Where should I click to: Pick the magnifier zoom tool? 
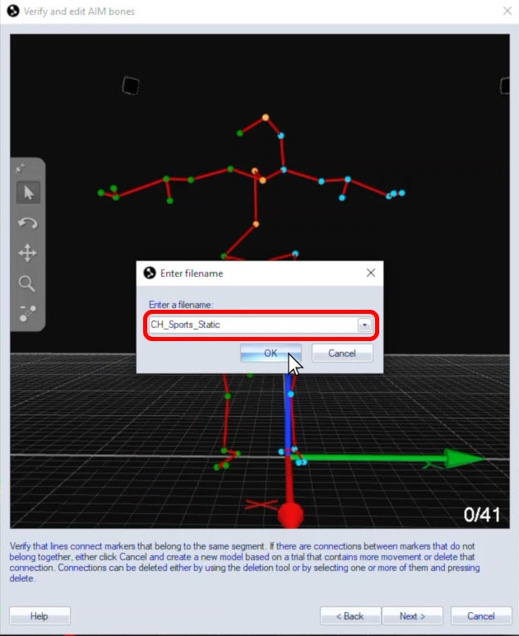point(27,284)
